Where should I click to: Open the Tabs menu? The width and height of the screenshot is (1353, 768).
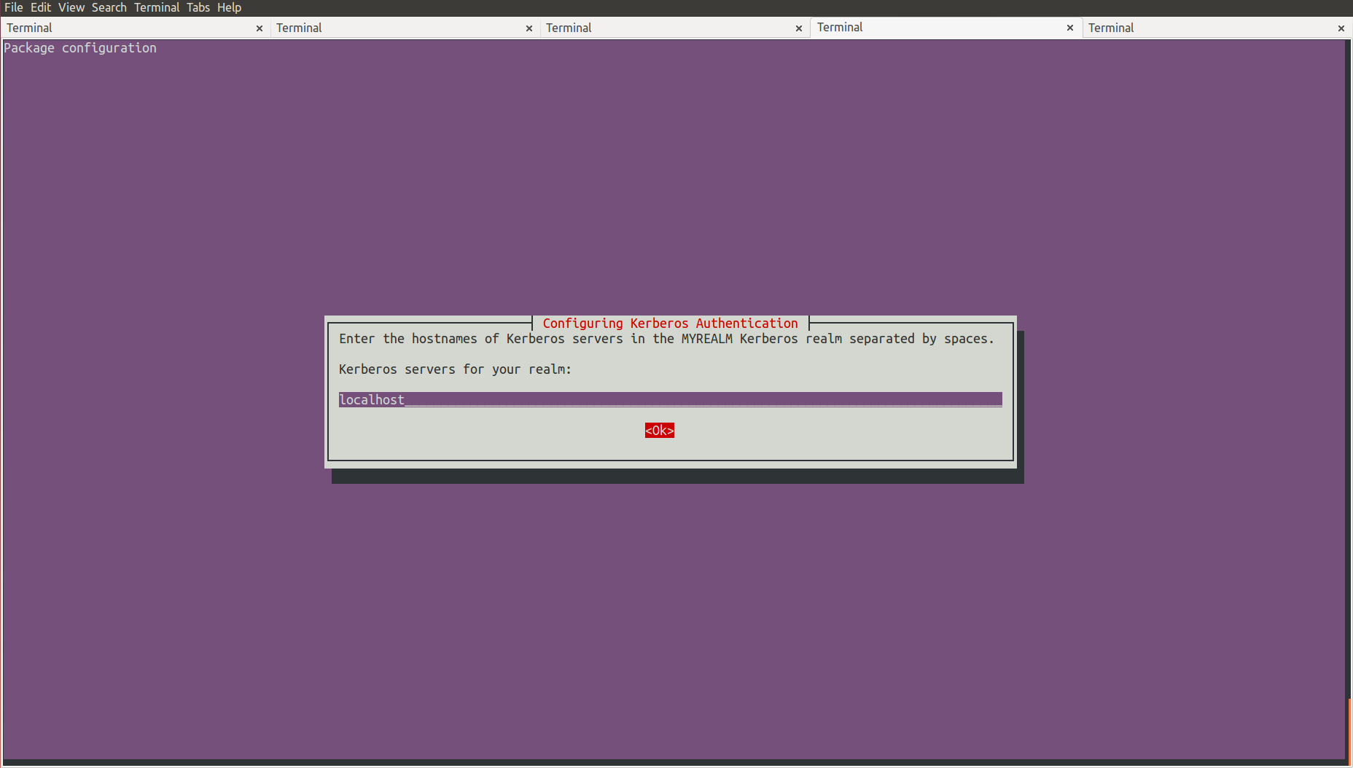pos(198,7)
